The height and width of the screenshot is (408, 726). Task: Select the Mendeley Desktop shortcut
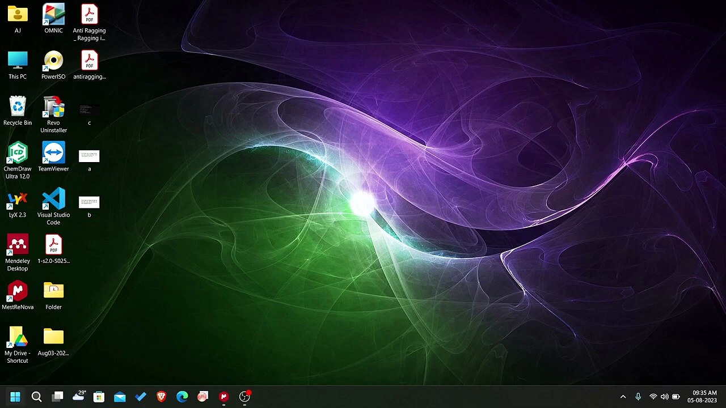(x=18, y=245)
